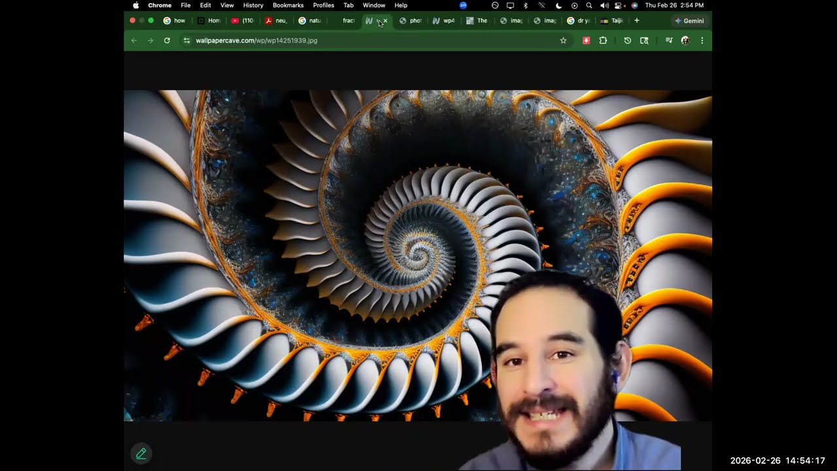Open Chrome's three-dot menu
Image resolution: width=837 pixels, height=471 pixels.
click(702, 41)
